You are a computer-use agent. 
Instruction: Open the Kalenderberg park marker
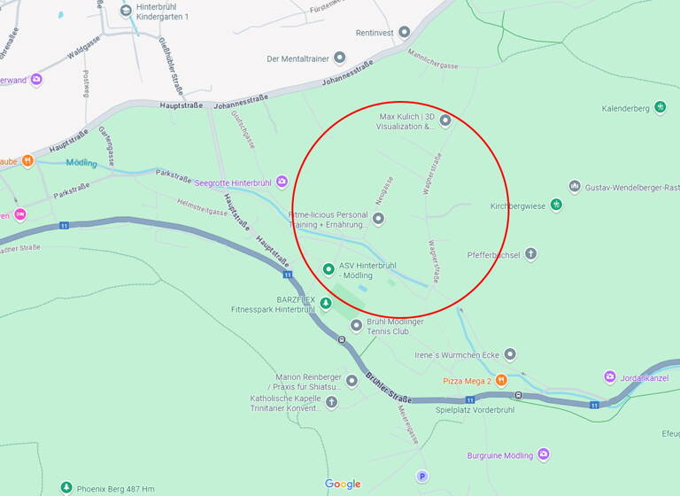(660, 107)
